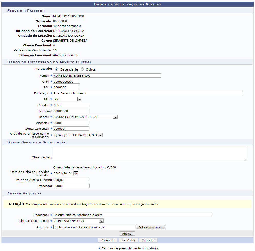Image resolution: width=255 pixels, height=251 pixels.
Task: Click the CPF input field
Action: tap(66, 82)
